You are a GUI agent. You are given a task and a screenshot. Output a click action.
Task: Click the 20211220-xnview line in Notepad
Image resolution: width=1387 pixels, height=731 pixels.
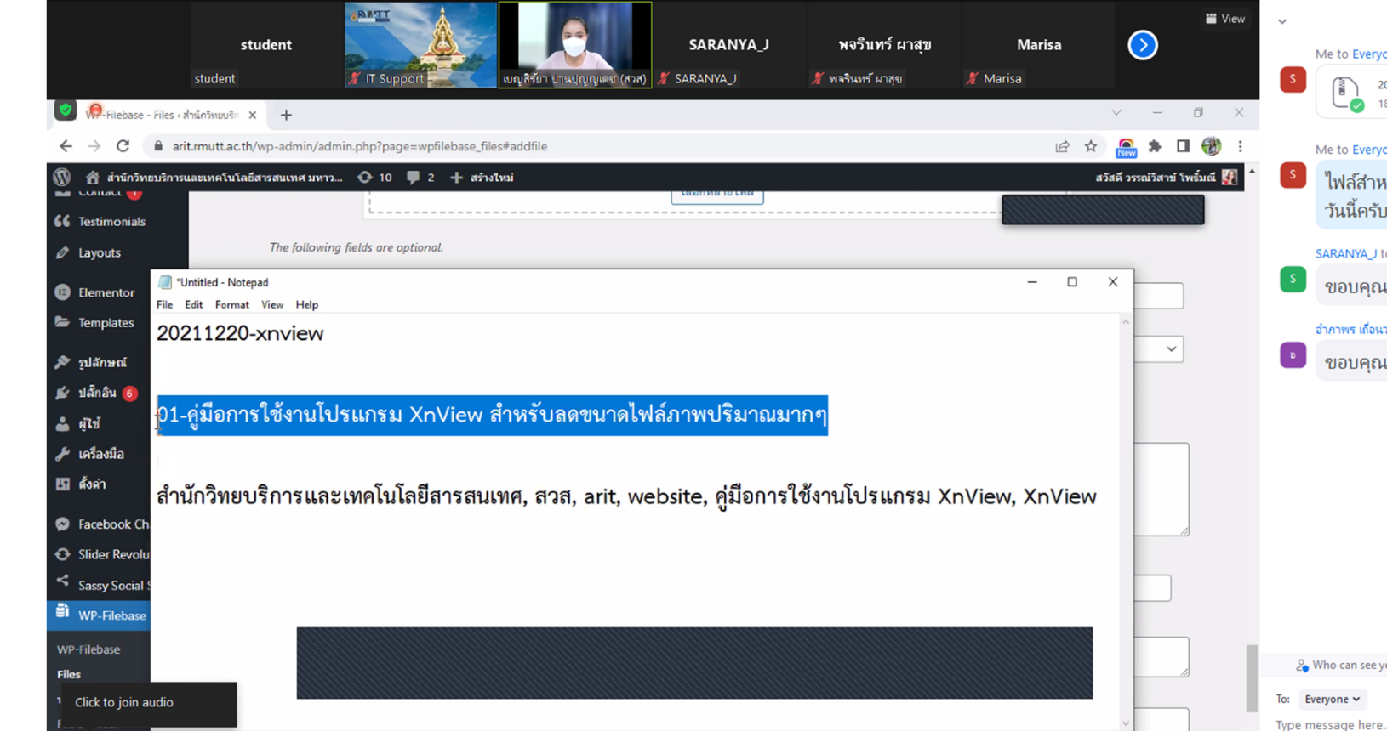[x=240, y=333]
